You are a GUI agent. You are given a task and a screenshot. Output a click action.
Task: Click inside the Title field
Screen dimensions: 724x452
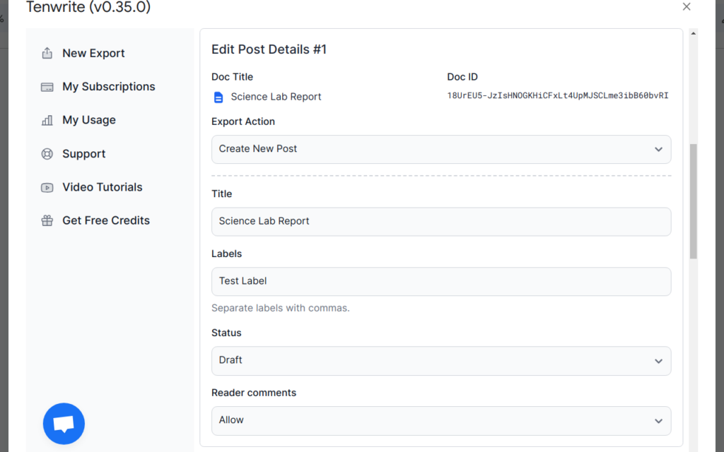point(440,221)
